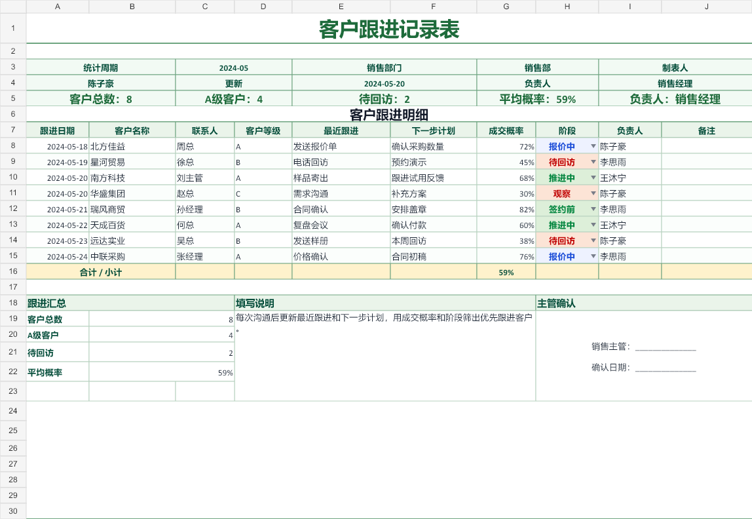Image resolution: width=752 pixels, height=519 pixels.
Task: Select row 8 header
Action: [x=13, y=145]
